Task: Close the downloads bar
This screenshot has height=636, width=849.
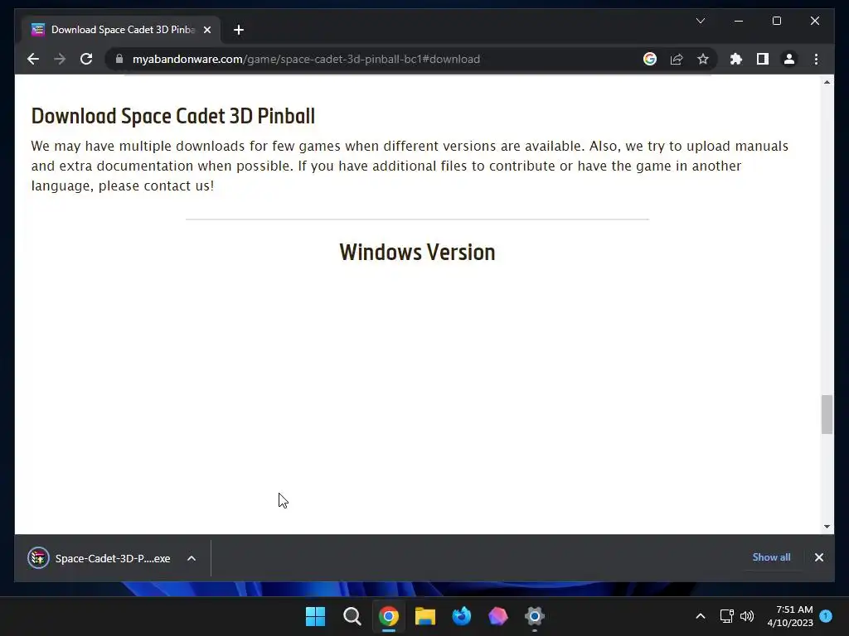Action: (818, 557)
